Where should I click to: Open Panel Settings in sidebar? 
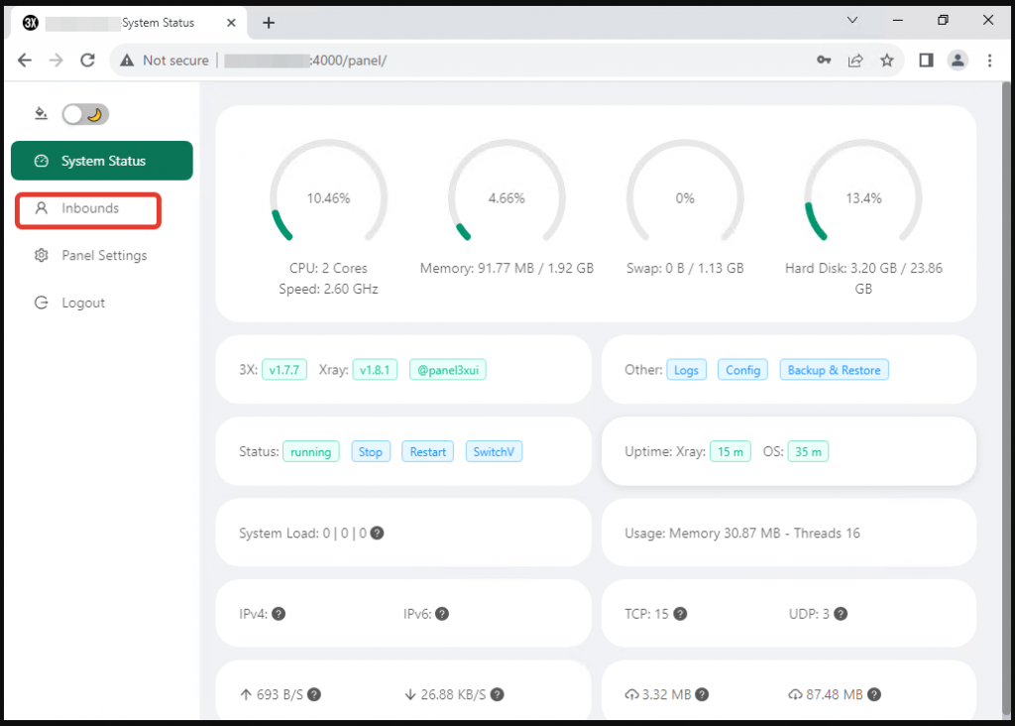[103, 256]
